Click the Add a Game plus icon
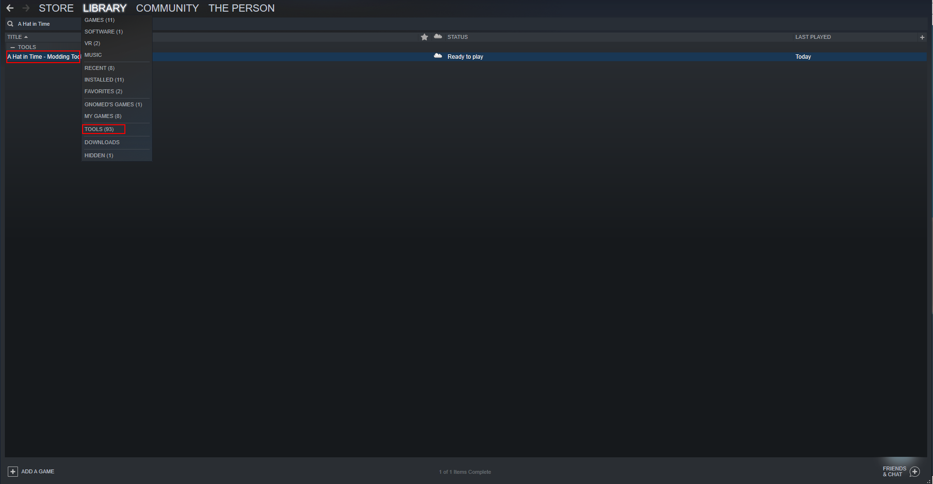This screenshot has width=933, height=484. 13,471
